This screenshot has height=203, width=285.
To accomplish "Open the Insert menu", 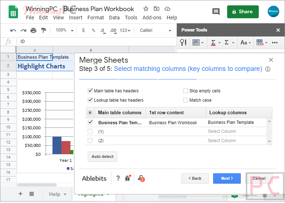I will tap(75, 18).
